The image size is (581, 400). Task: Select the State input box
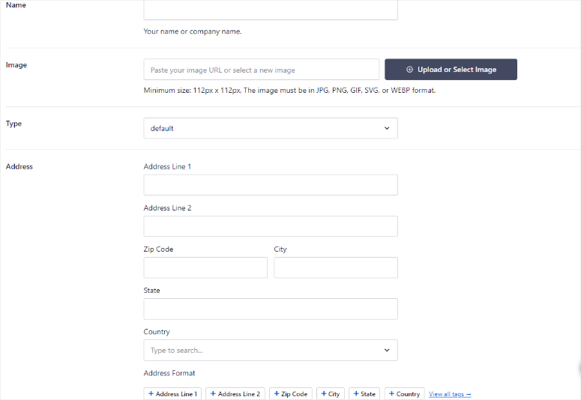[270, 309]
